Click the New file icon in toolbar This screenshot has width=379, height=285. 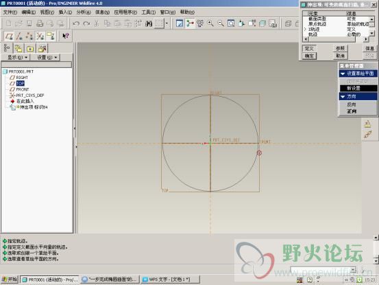pos(9,23)
